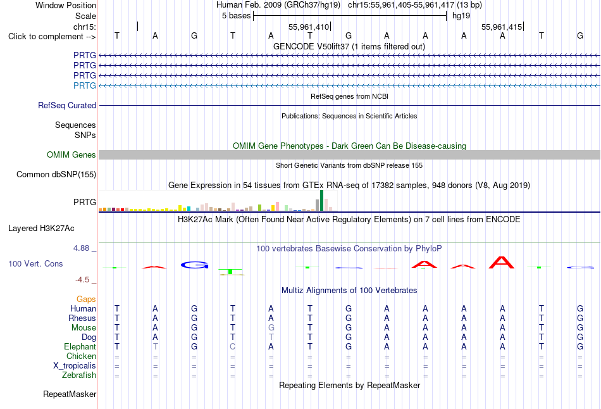
Task: Click 'Human Feb. 2009 (GRCh37/hg19)' header text
Action: (x=278, y=5)
